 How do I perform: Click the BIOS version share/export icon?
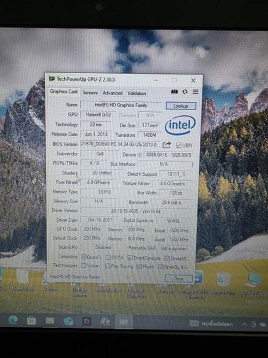pos(167,145)
